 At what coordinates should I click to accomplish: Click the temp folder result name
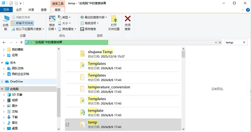(93, 122)
